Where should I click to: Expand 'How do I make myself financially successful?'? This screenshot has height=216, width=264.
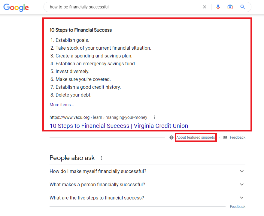[242, 171]
